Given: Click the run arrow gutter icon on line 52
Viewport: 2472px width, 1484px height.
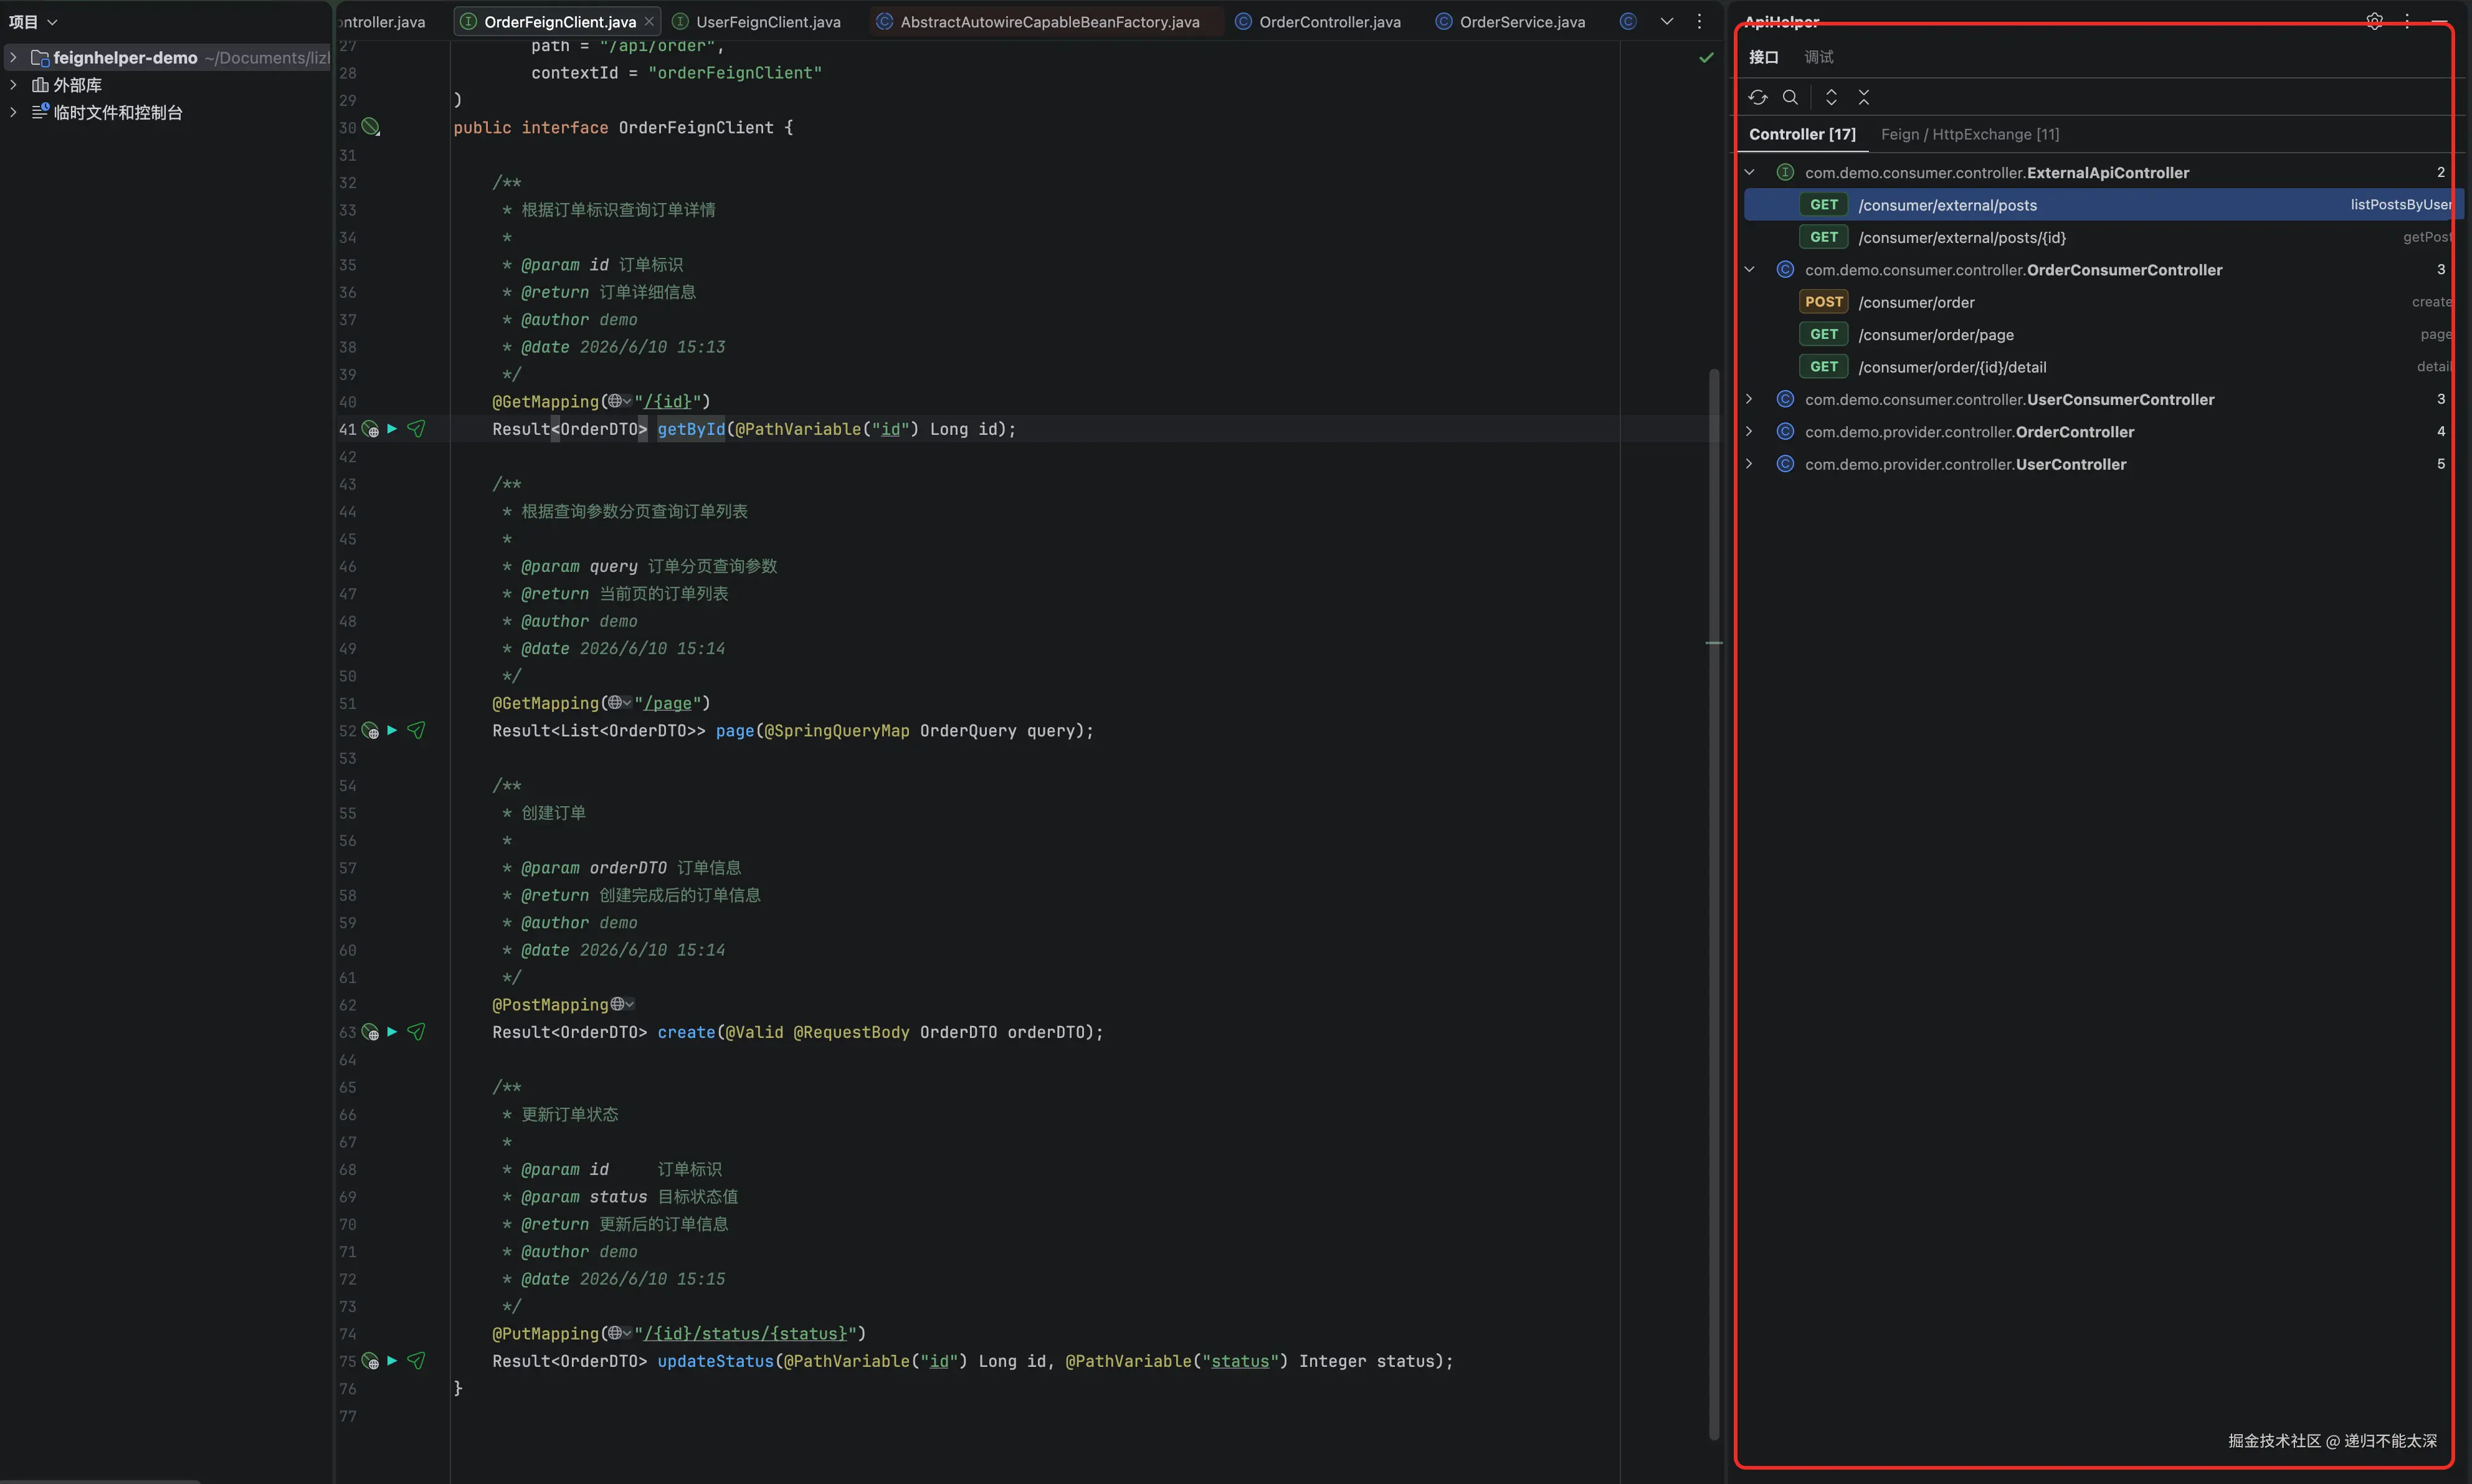Looking at the screenshot, I should [x=392, y=731].
